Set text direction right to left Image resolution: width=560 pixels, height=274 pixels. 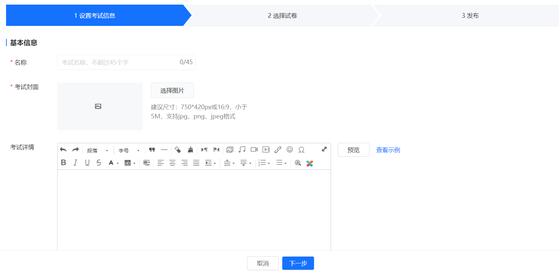(216, 150)
